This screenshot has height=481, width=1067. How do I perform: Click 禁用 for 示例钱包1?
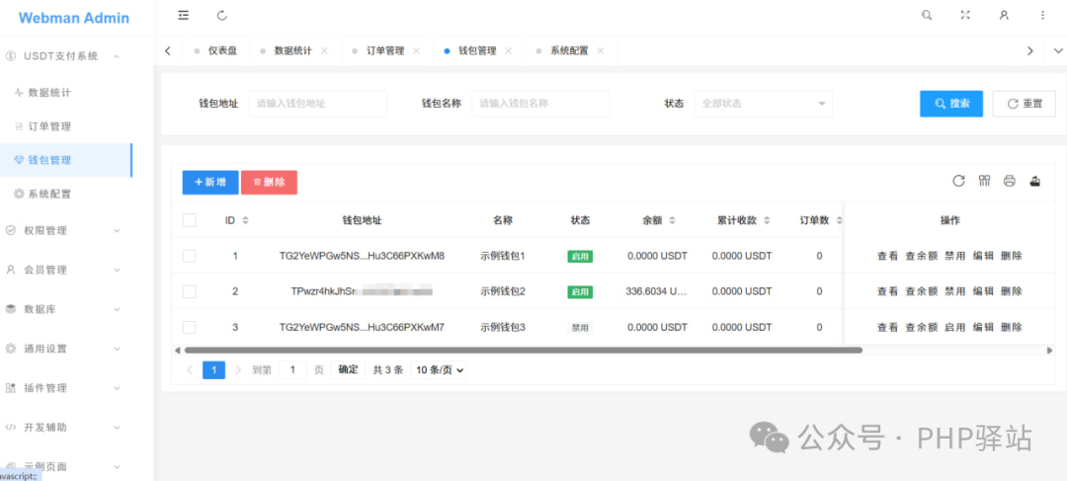click(x=954, y=256)
